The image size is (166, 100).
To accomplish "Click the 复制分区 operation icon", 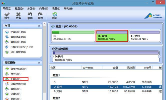I will 7,89.
